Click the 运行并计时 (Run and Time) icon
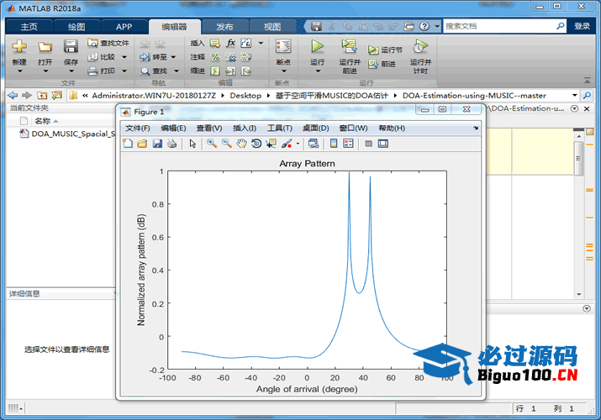The width and height of the screenshot is (601, 420). [420, 46]
